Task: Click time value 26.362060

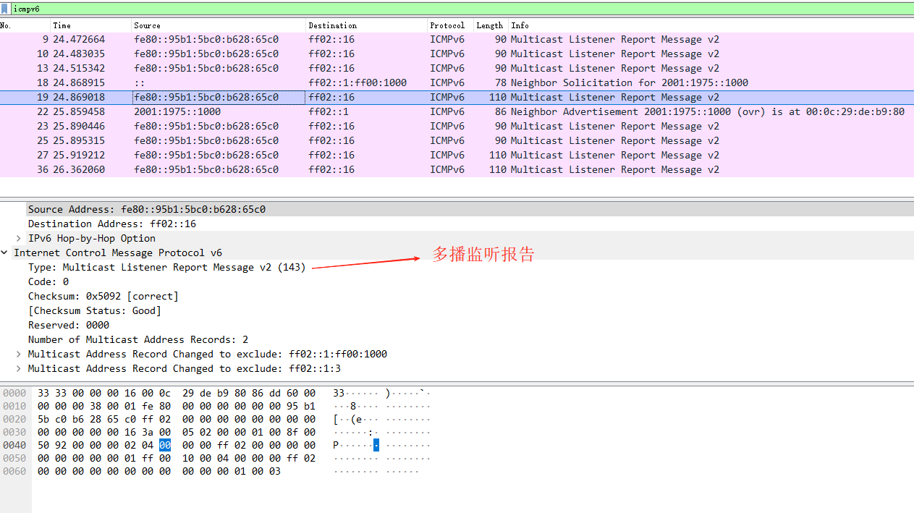Action: (x=79, y=169)
